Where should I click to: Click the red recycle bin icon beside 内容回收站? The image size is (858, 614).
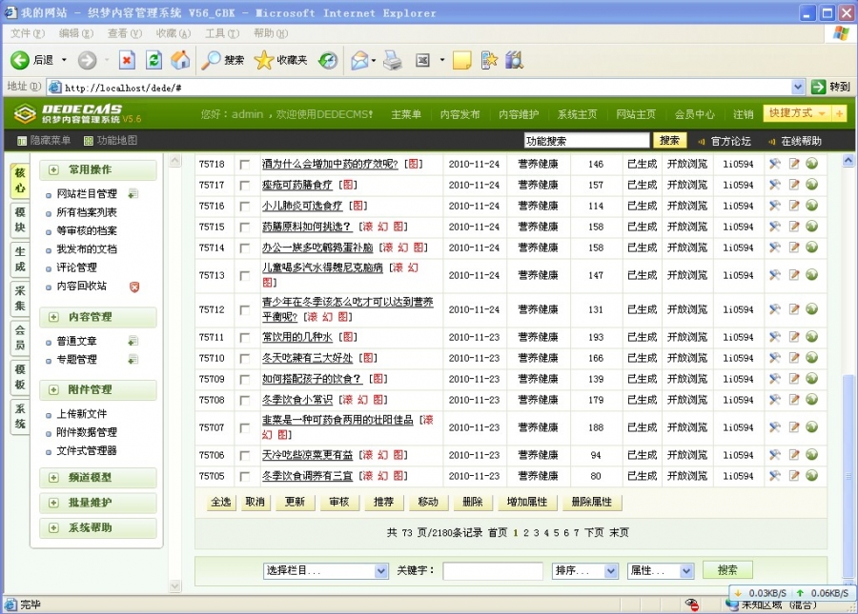[x=134, y=287]
